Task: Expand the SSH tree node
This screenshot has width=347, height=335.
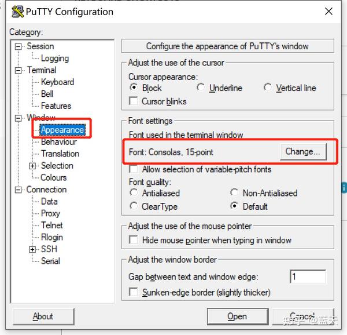Action: pos(32,249)
